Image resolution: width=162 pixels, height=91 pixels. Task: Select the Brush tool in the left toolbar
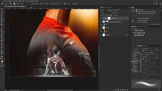pyautogui.click(x=2, y=27)
